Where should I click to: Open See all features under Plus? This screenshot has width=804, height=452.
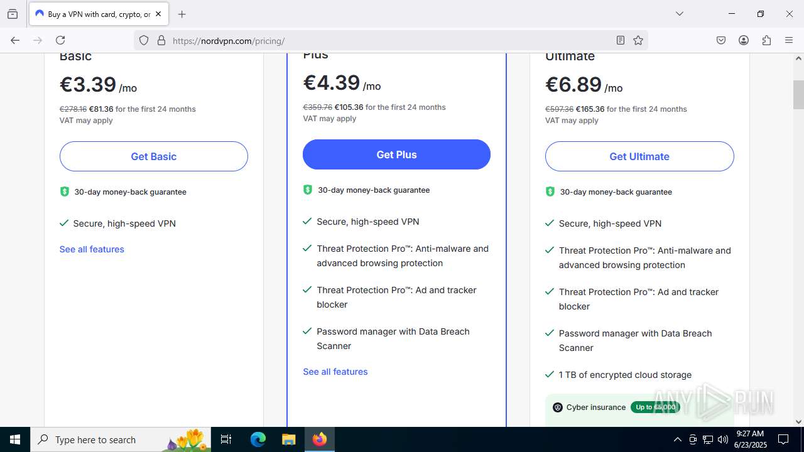point(335,372)
